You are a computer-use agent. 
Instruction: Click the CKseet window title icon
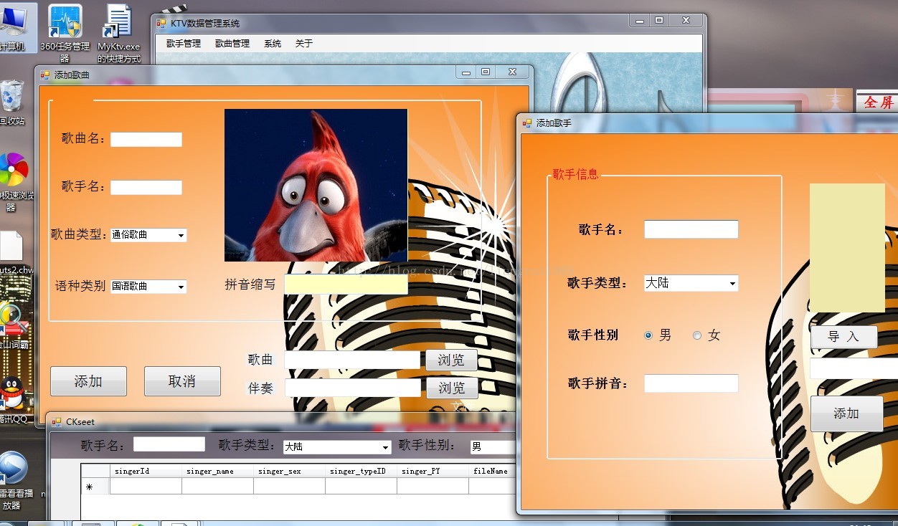pyautogui.click(x=57, y=421)
